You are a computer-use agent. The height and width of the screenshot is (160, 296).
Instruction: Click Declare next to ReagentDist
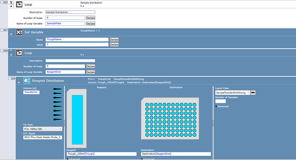click(x=91, y=72)
